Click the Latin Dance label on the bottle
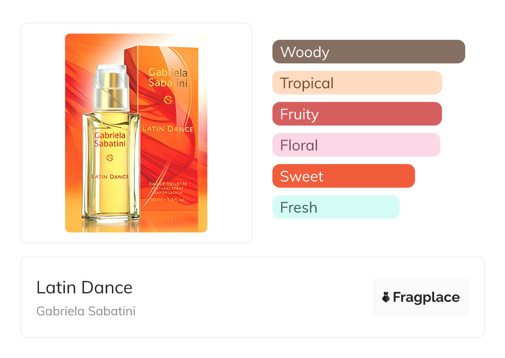Image resolution: width=505 pixels, height=358 pixels. coord(110,177)
